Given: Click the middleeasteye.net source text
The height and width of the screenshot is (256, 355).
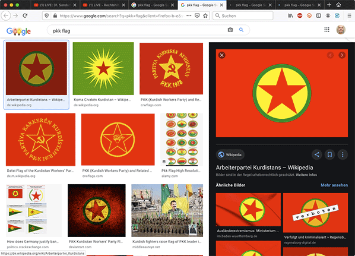Looking at the screenshot, I should [x=146, y=247].
